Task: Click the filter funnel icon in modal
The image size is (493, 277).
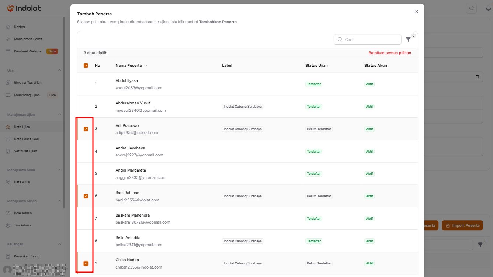Action: point(408,39)
